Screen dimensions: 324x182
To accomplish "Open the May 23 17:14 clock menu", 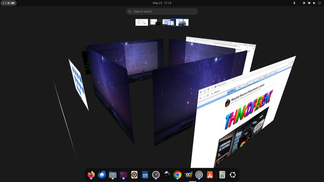I will (162, 3).
